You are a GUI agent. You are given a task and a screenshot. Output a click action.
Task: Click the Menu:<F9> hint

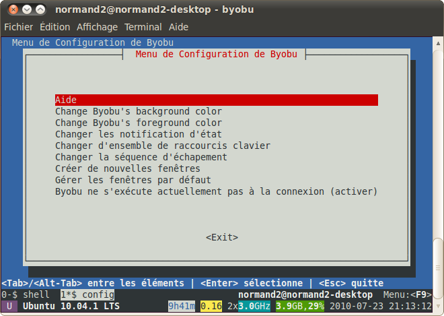coord(408,294)
